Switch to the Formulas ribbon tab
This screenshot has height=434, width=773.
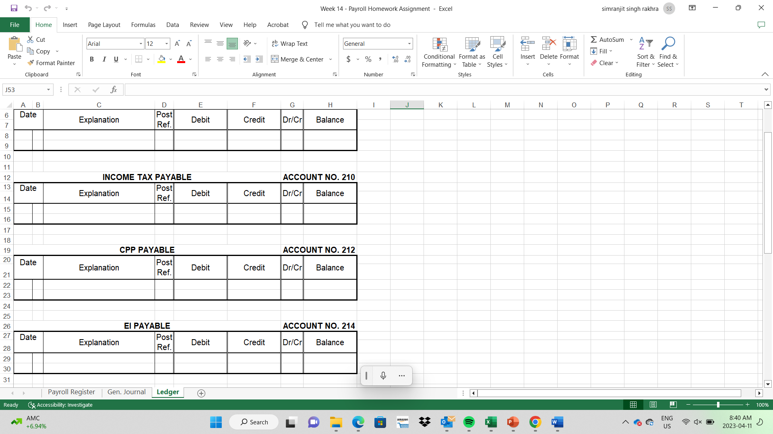tap(143, 25)
